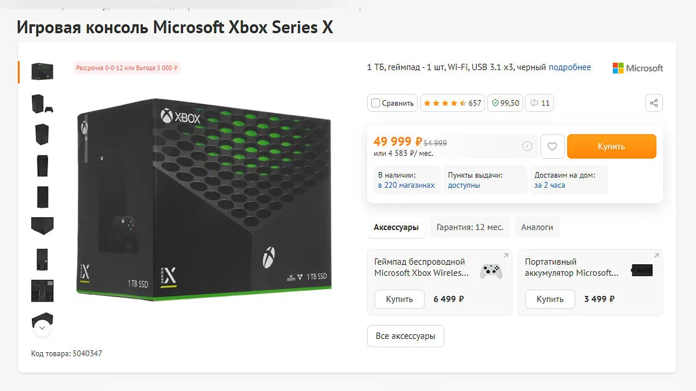Image resolution: width=696 pixels, height=391 pixels.
Task: Open wireless gamepad accessory external link arrow
Action: pyautogui.click(x=505, y=256)
